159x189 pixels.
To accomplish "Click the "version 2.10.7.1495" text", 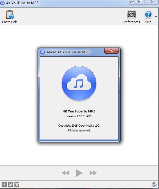I will [x=79, y=116].
